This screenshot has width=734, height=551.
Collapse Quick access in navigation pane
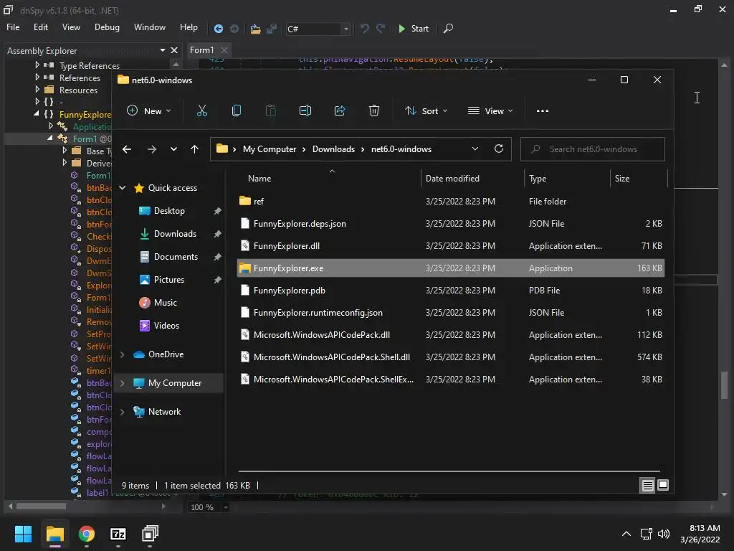tap(123, 188)
